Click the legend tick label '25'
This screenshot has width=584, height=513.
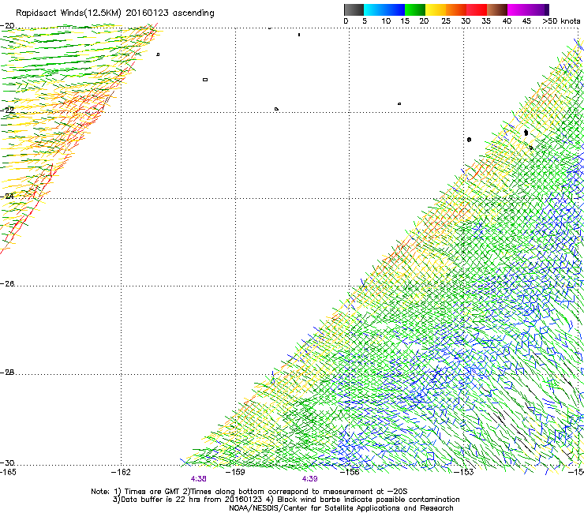pyautogui.click(x=445, y=21)
